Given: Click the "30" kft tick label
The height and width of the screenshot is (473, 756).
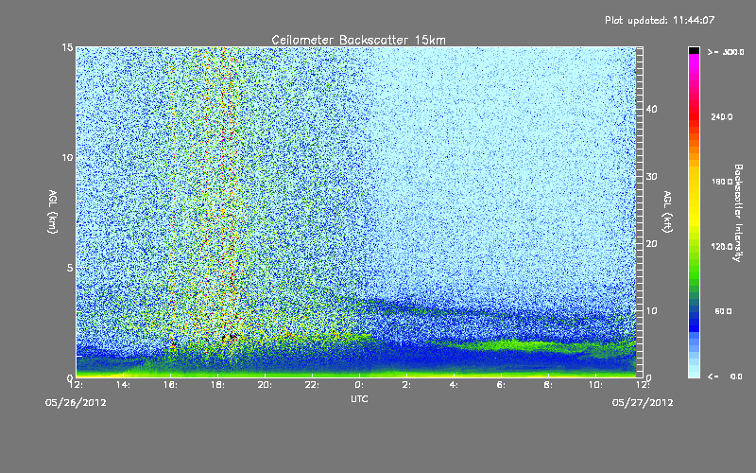Looking at the screenshot, I should tap(651, 177).
